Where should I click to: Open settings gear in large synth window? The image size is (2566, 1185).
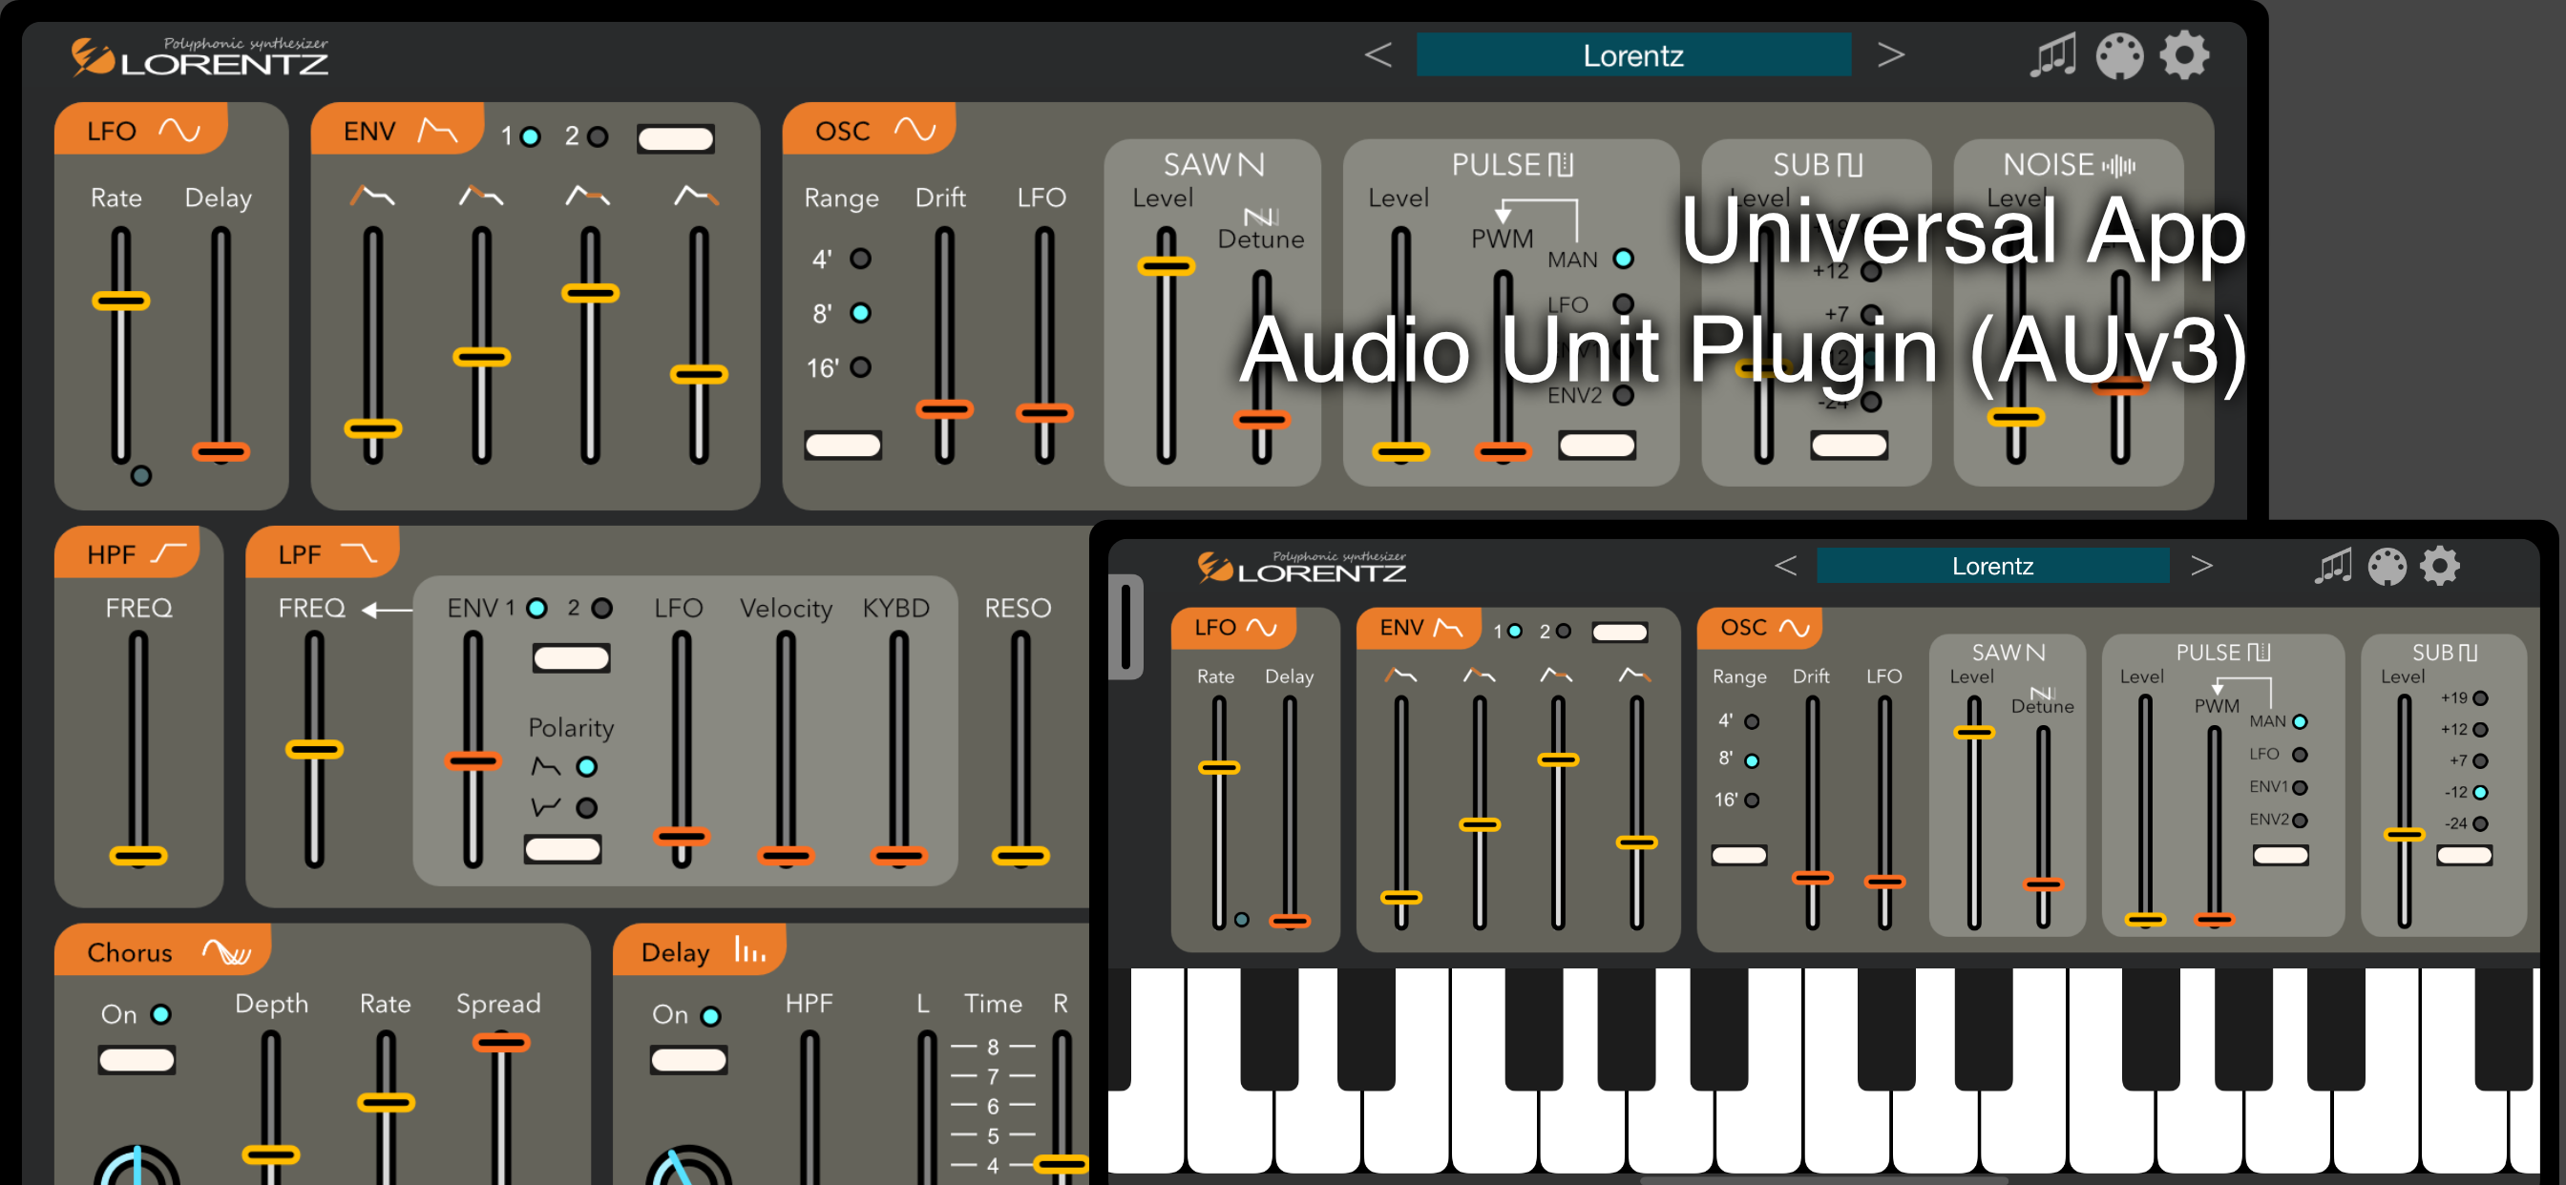click(2183, 54)
